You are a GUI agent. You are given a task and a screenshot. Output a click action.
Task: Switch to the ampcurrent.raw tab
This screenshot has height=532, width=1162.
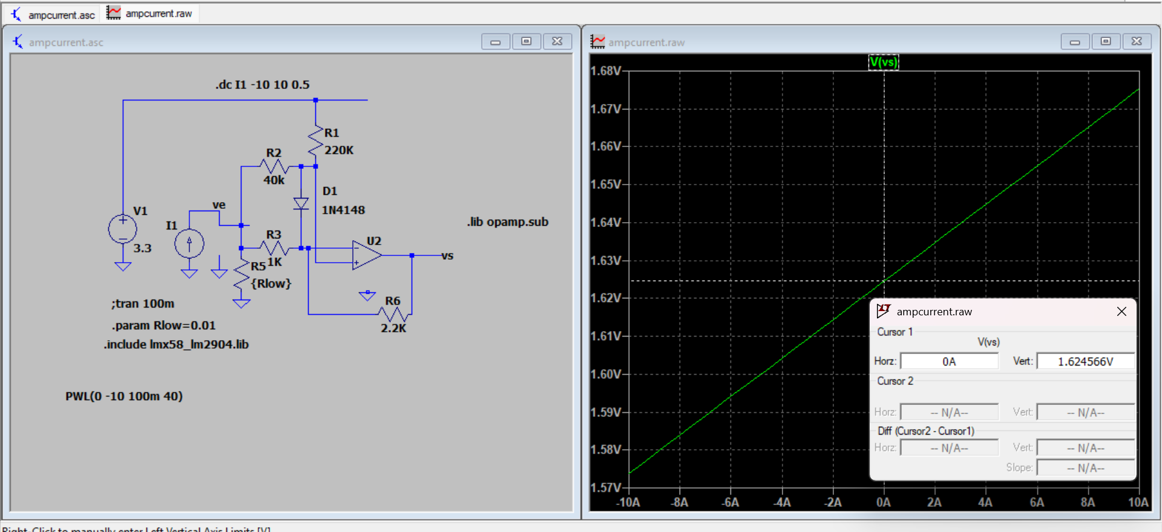click(150, 13)
